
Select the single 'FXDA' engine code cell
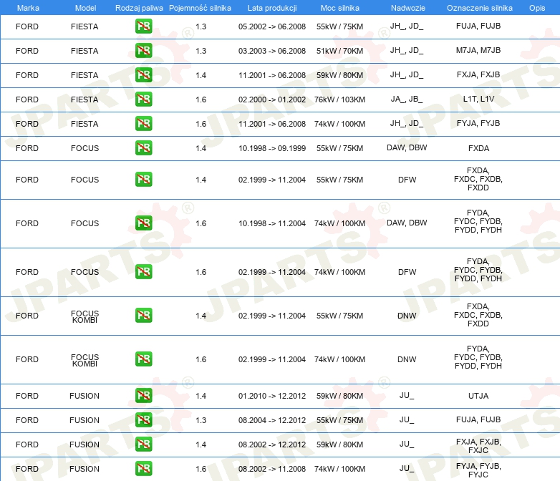coord(478,148)
